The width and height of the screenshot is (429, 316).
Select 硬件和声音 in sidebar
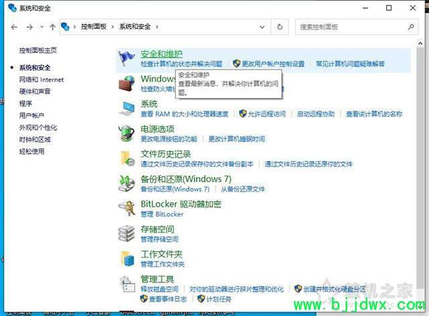[x=35, y=91]
